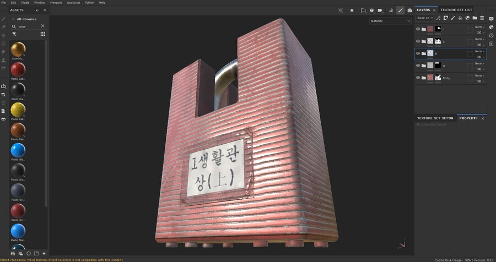This screenshot has width=496, height=262.
Task: Click the document icon in left toolbar
Action: coord(3,111)
